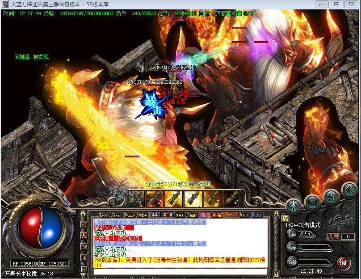Open the 充值 recharge button
This screenshot has height=279, width=361.
tap(217, 215)
